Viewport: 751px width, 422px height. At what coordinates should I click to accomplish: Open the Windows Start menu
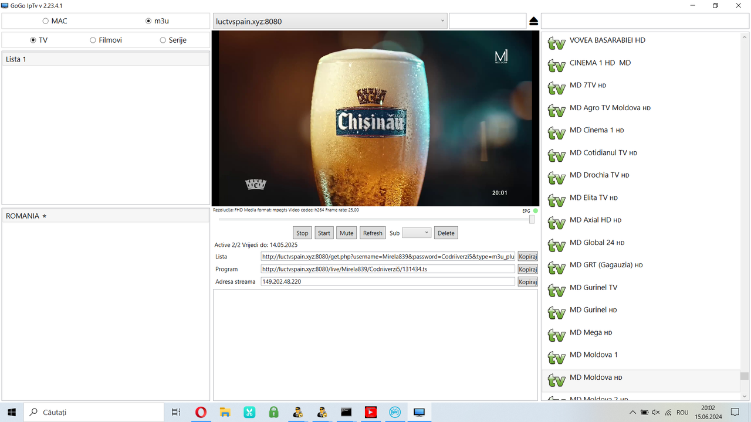[x=12, y=412]
